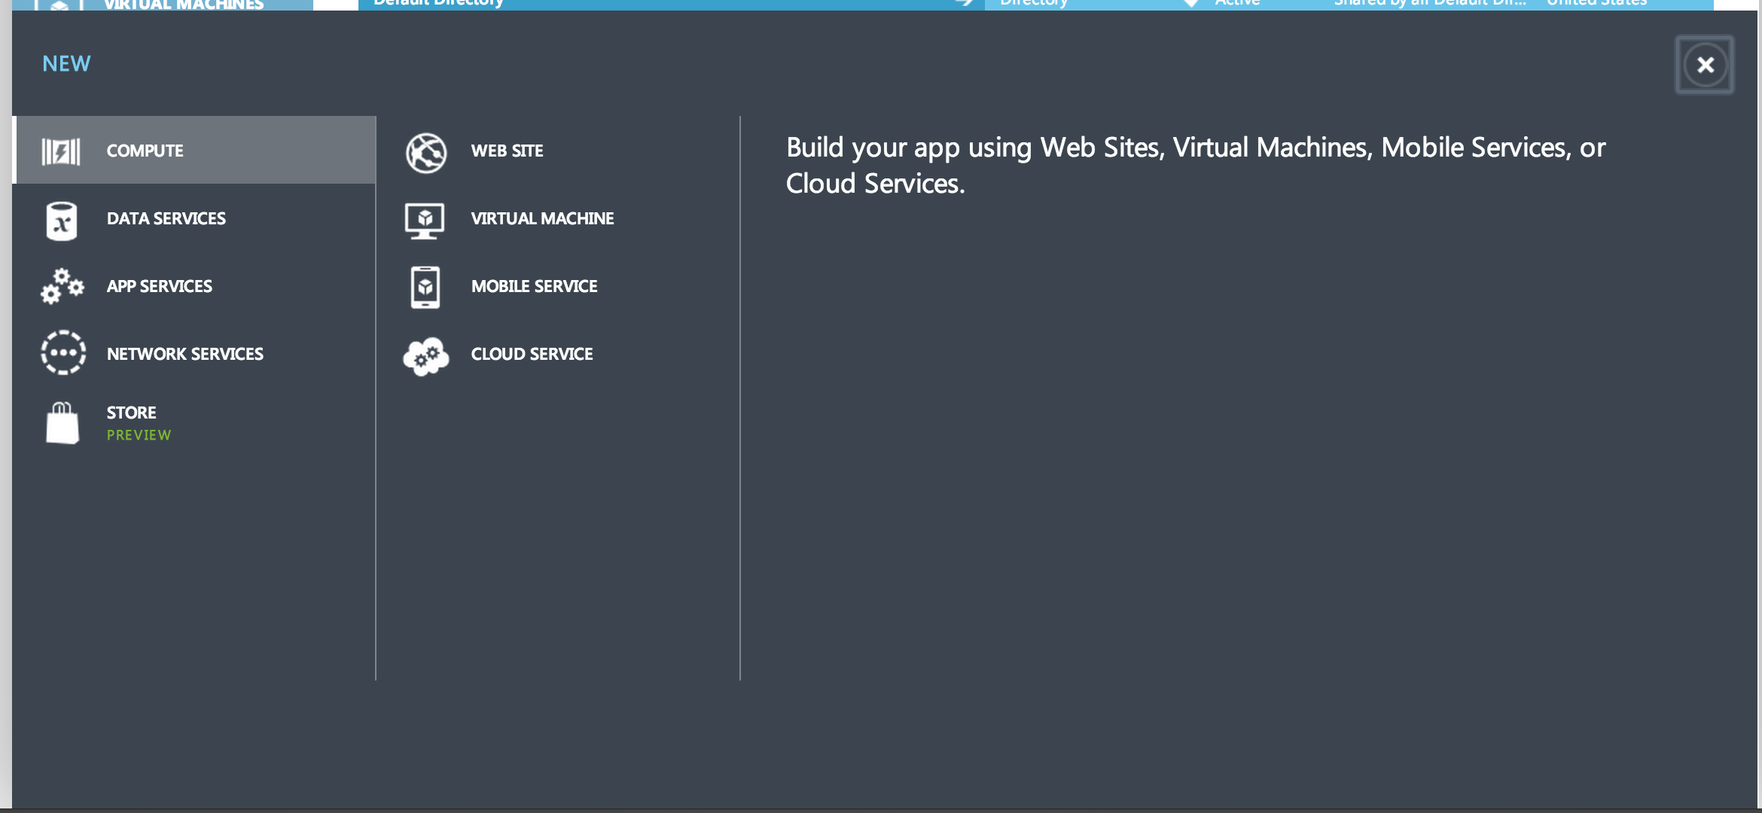Open the NETWORK SERVICES category
1762x813 pixels.
185,354
